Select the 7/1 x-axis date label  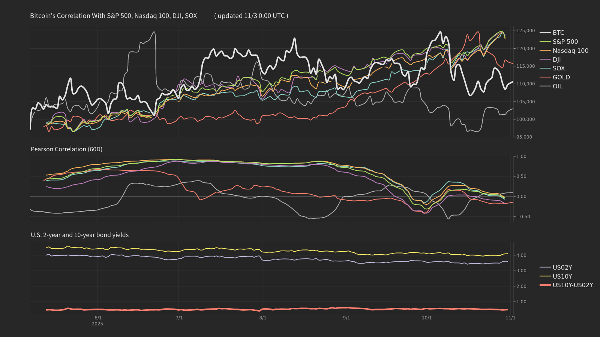point(179,318)
